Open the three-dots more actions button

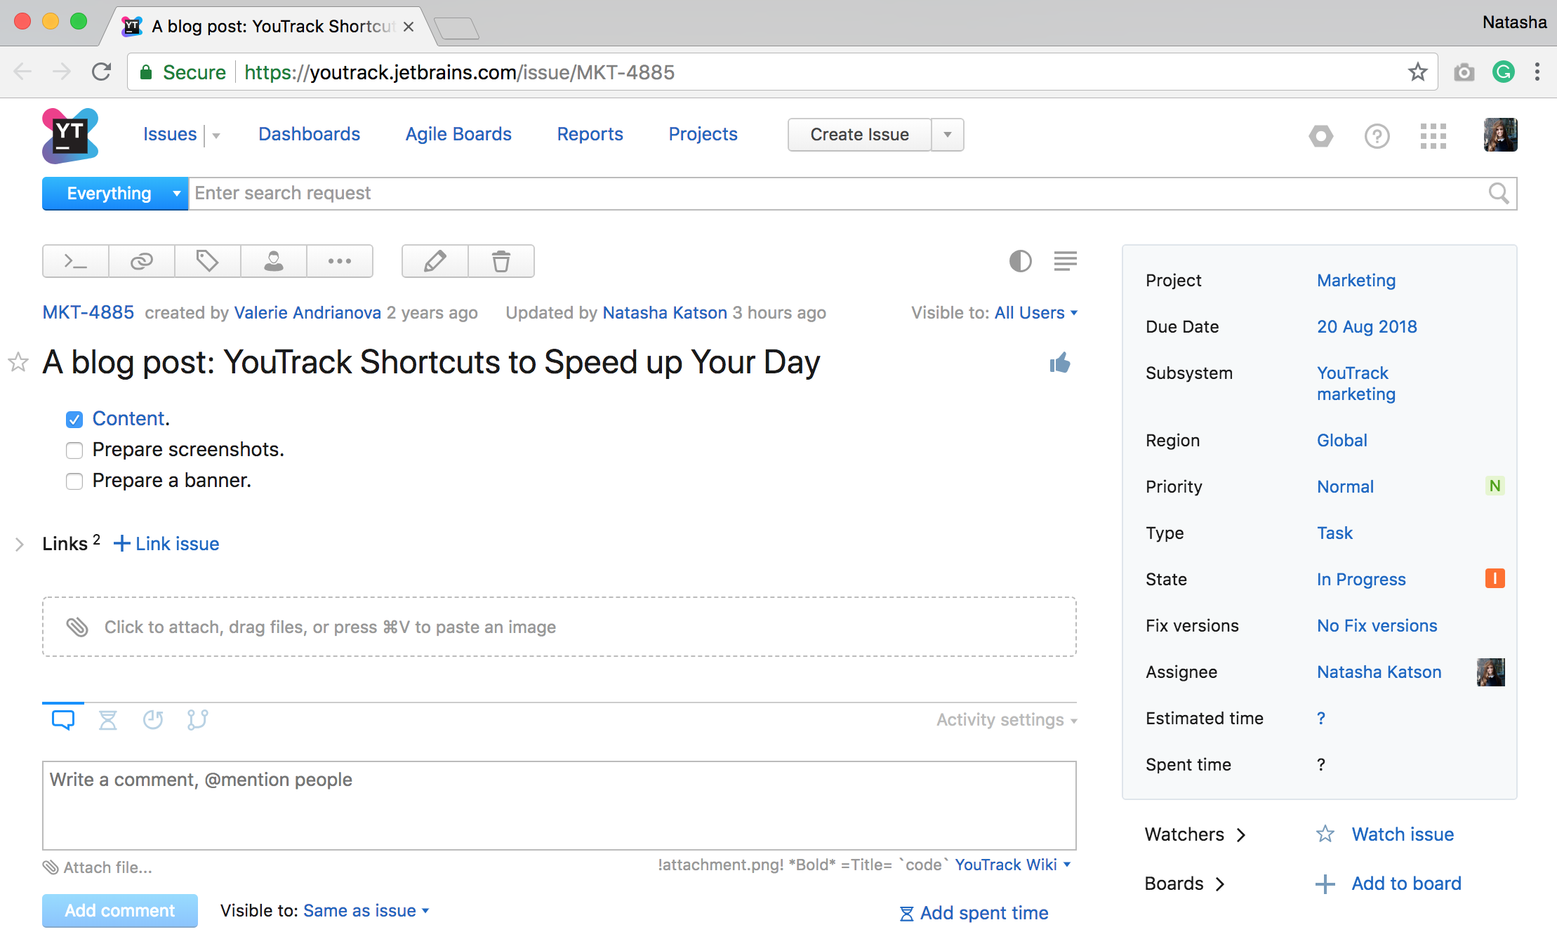pyautogui.click(x=340, y=261)
